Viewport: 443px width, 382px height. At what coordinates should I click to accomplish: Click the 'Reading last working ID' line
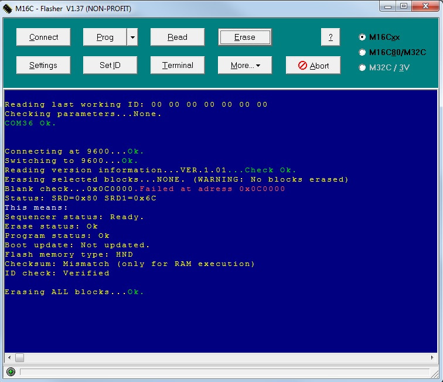click(x=136, y=104)
